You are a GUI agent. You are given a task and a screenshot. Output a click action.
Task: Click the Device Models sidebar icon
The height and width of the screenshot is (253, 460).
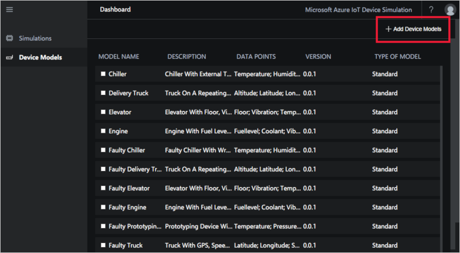click(9, 58)
